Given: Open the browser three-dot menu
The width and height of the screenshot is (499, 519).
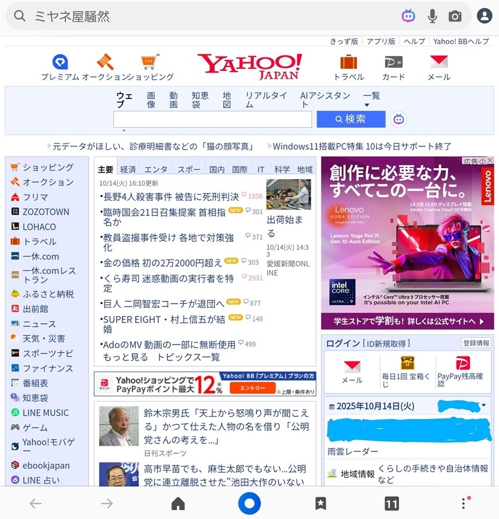Looking at the screenshot, I should pos(464,503).
